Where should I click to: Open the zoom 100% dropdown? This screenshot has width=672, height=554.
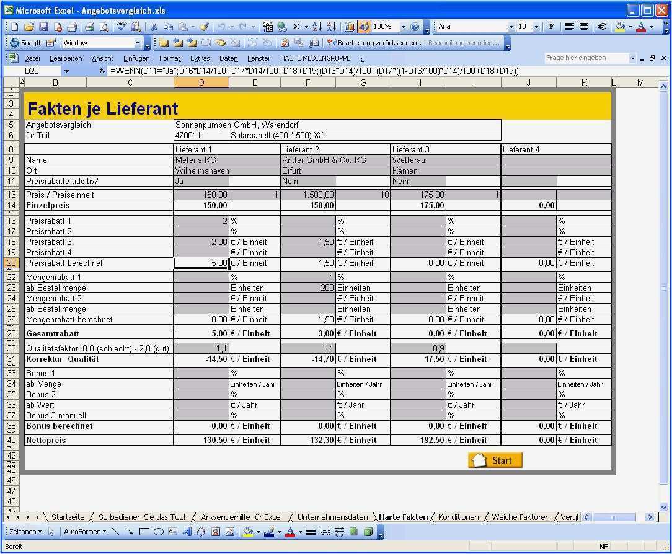coord(403,27)
